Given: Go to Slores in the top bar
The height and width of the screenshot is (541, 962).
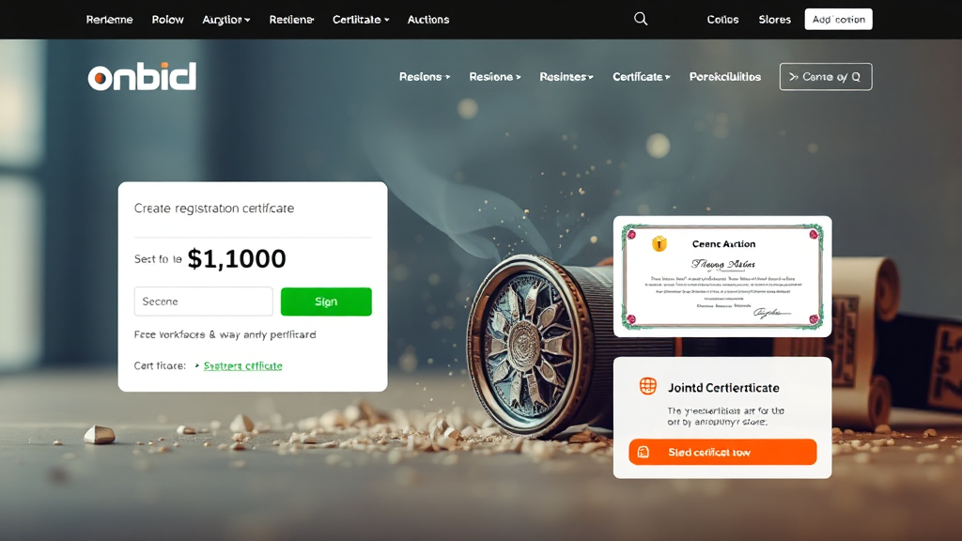Looking at the screenshot, I should [x=774, y=20].
